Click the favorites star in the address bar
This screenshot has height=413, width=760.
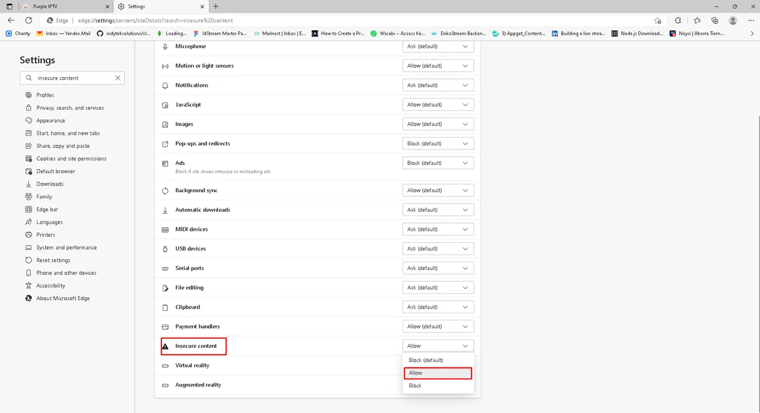(658, 20)
